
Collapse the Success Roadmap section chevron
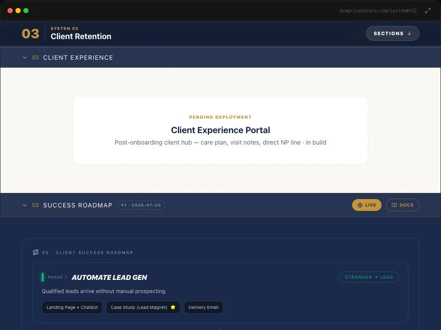[25, 205]
